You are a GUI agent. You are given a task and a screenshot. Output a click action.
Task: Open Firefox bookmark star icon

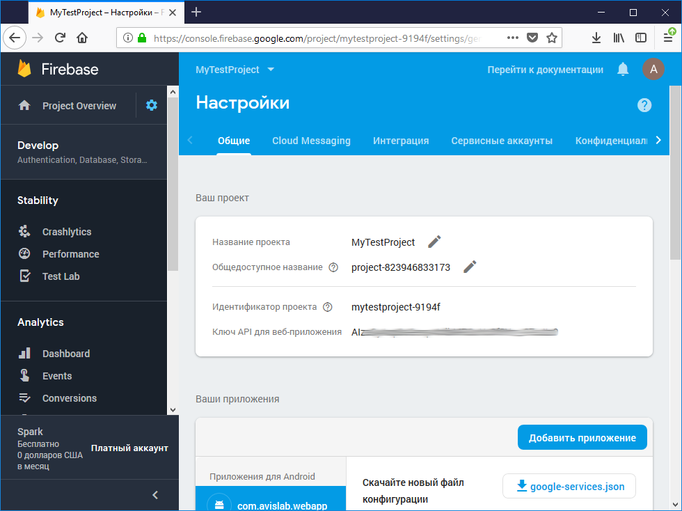(552, 38)
